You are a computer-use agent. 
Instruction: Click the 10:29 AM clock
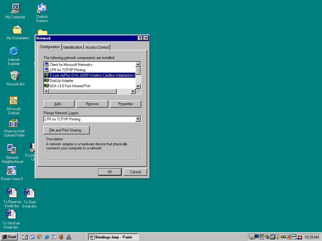tap(312, 237)
